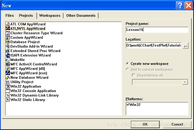The height and width of the screenshot is (130, 194).
Task: Choose the ISAPI Extension Wizard icon
Action: tap(8, 55)
